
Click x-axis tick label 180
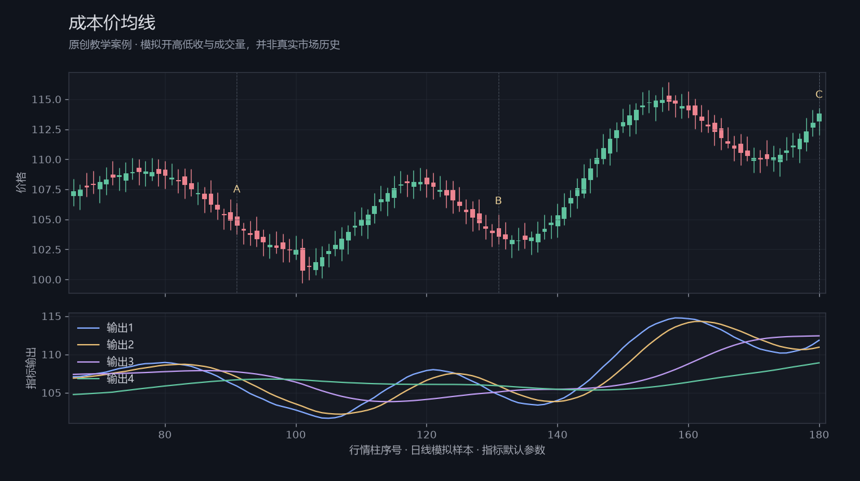819,434
